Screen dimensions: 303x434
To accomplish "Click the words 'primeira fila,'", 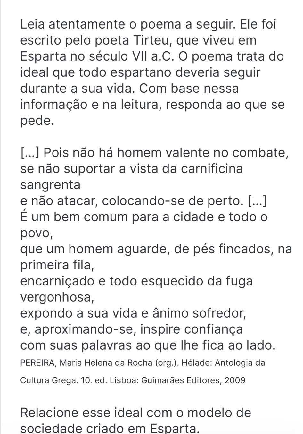I will [x=57, y=265].
